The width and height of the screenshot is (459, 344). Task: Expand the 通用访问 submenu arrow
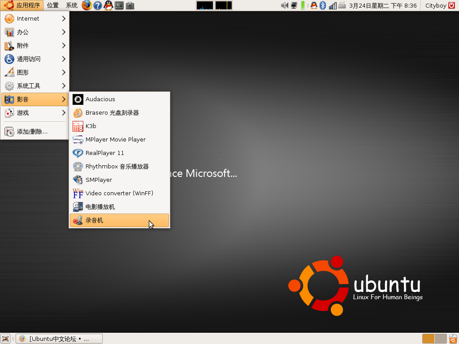tap(64, 59)
